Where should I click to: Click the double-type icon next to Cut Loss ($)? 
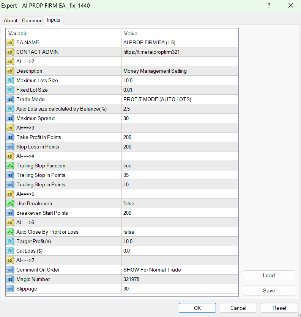pyautogui.click(x=11, y=251)
